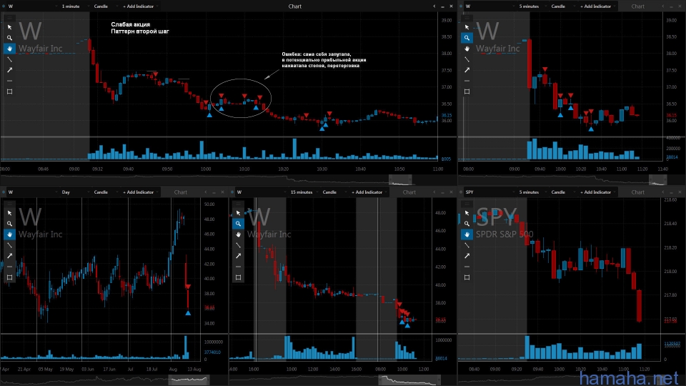The image size is (686, 386).
Task: Click navigator range handle below 1 minute chart
Action: (400, 179)
